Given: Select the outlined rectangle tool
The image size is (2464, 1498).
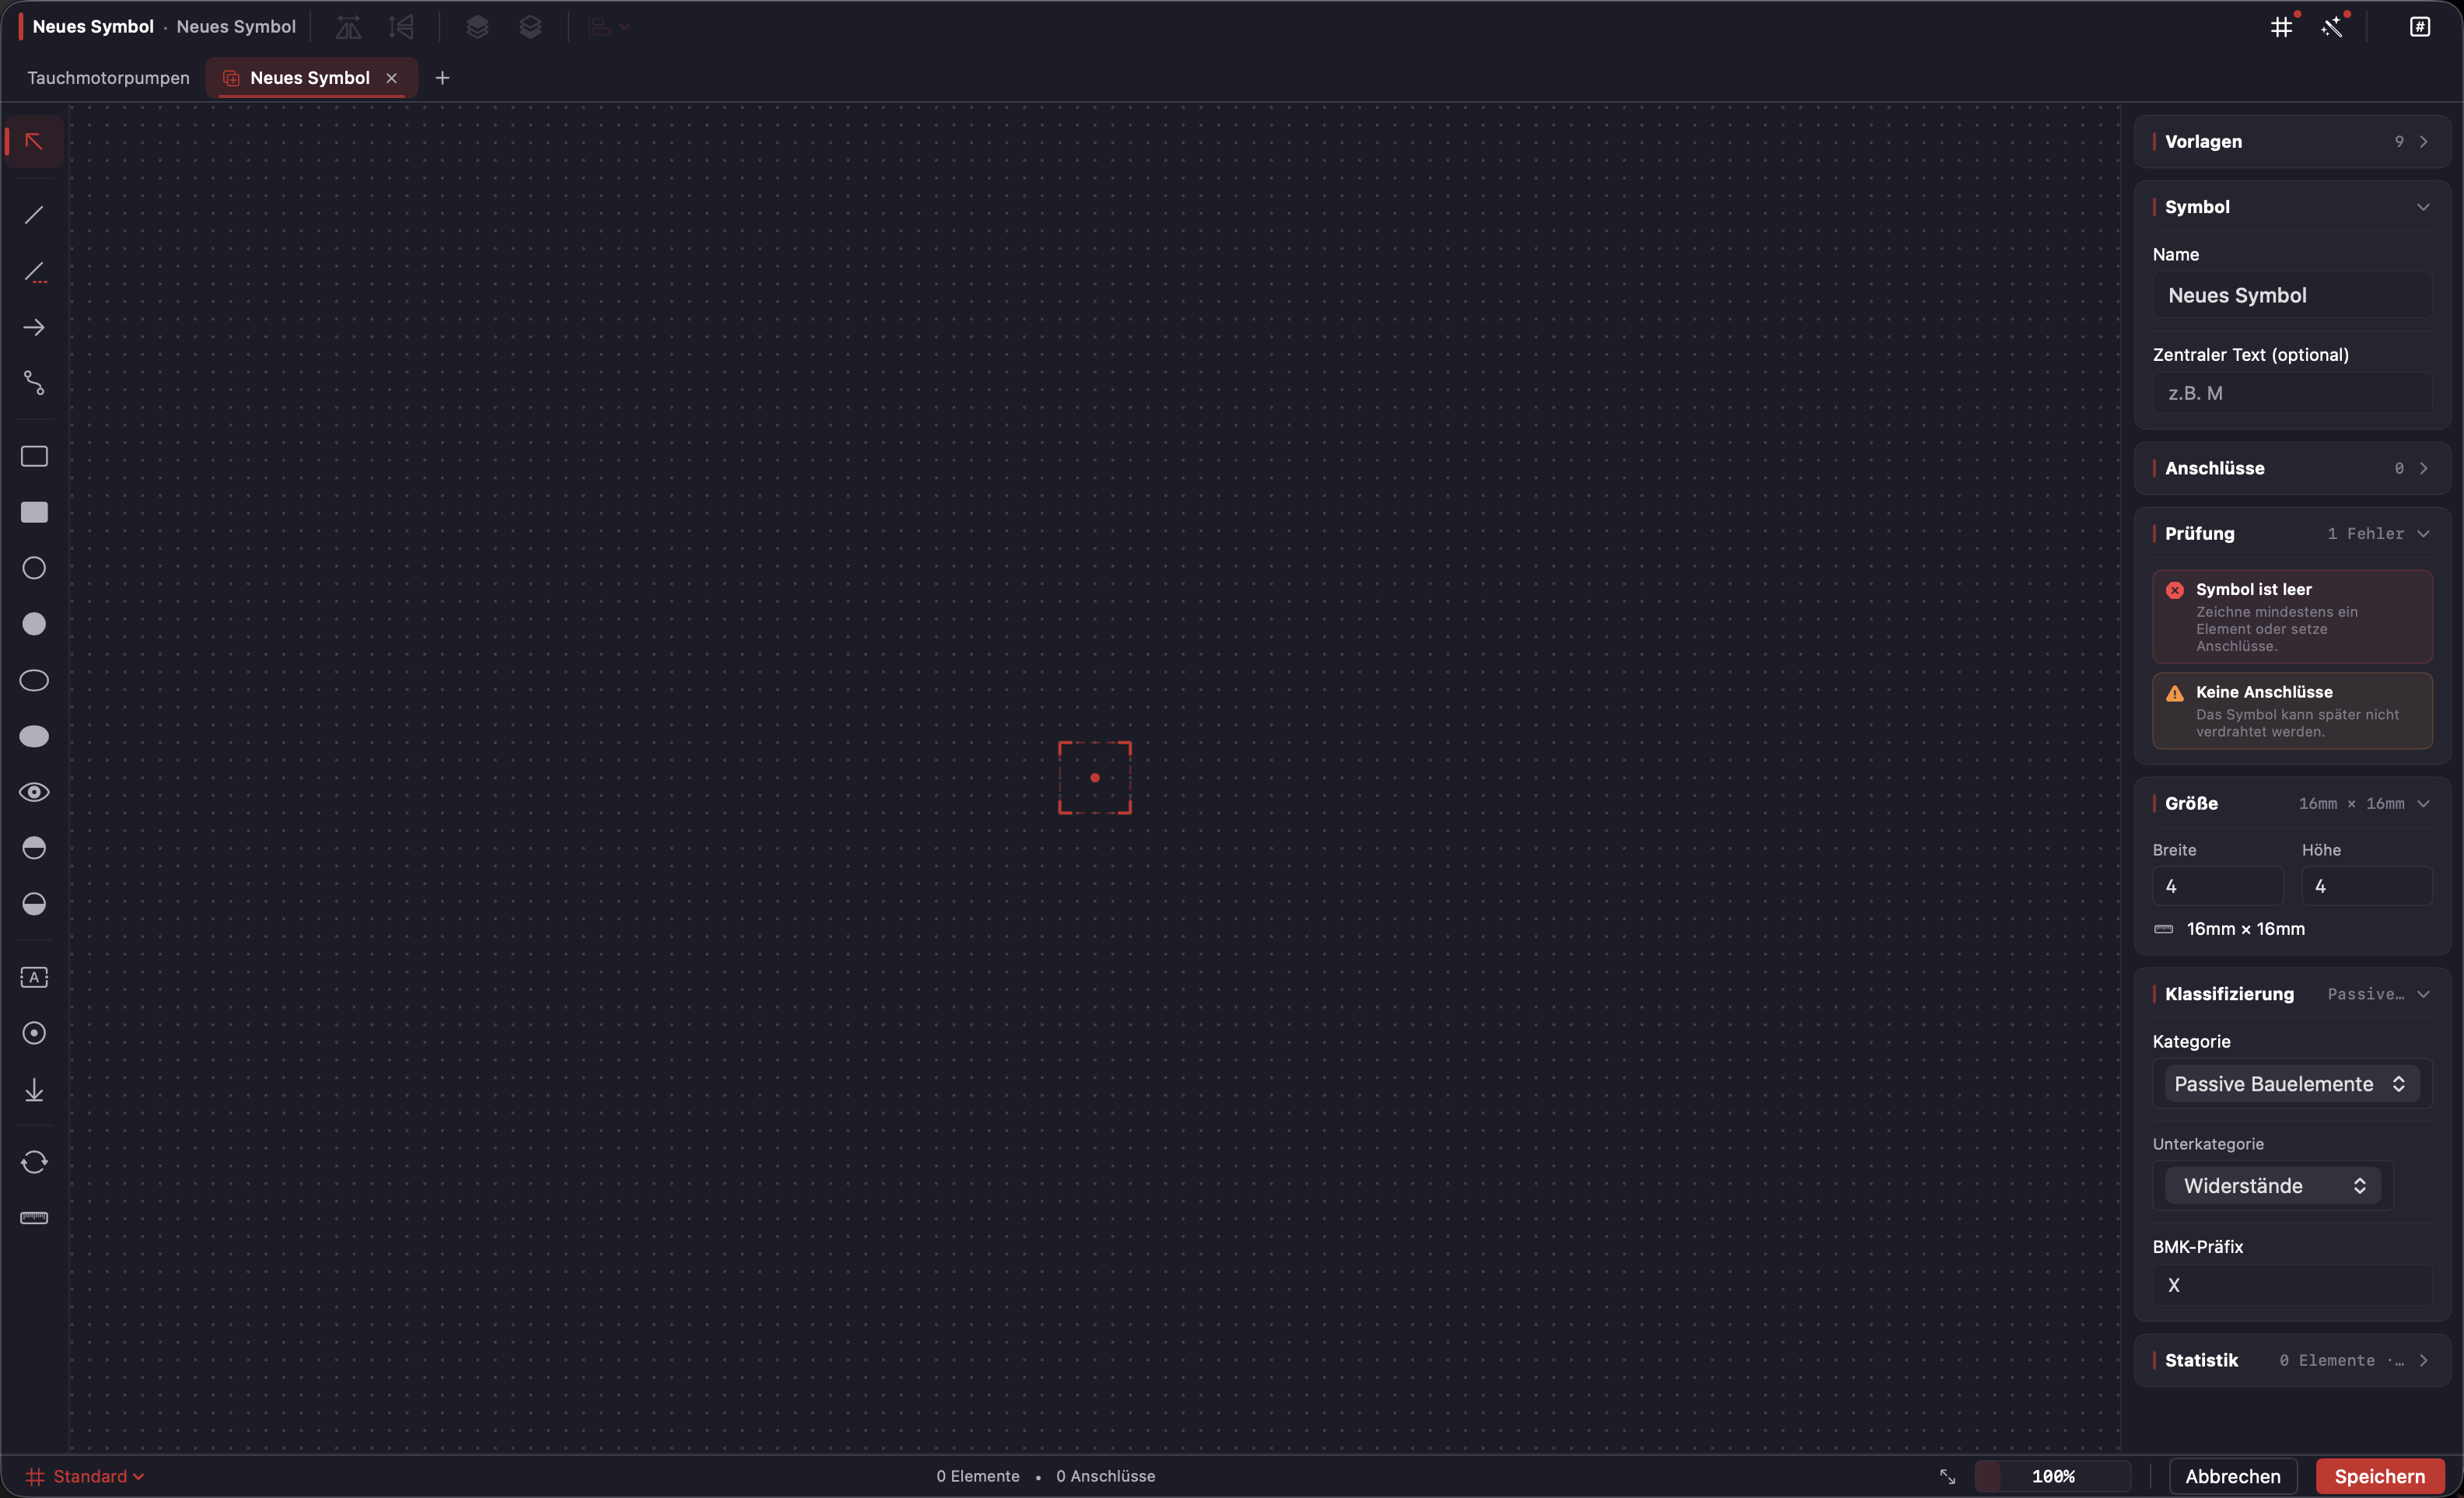Looking at the screenshot, I should click(x=34, y=457).
